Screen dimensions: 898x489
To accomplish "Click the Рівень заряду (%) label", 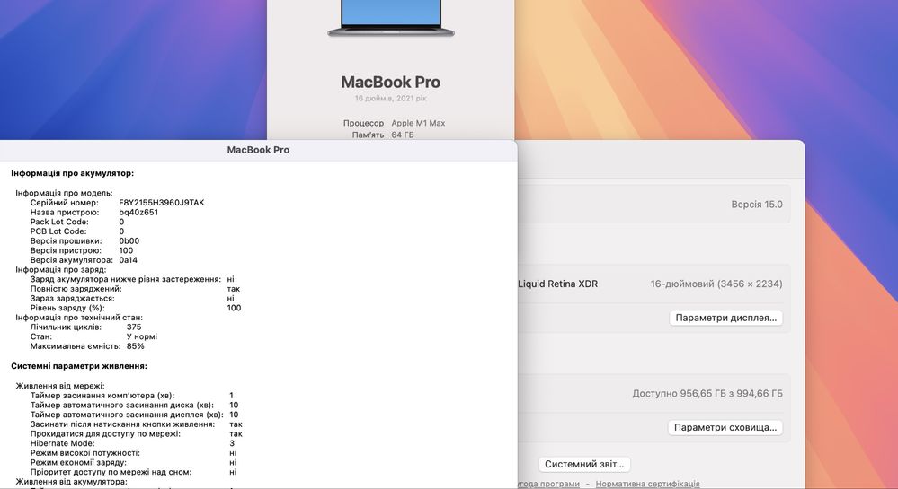I will [67, 308].
